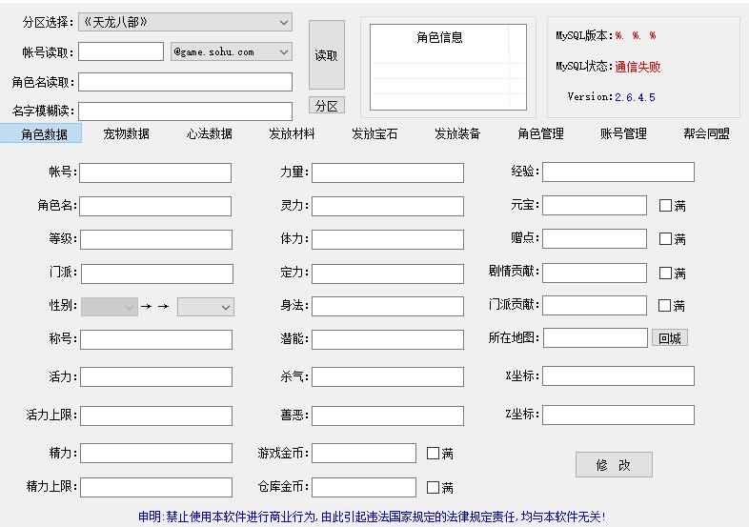This screenshot has width=749, height=527.
Task: Expand the @game.sohu.com account suffix dropdown
Action: pyautogui.click(x=231, y=51)
